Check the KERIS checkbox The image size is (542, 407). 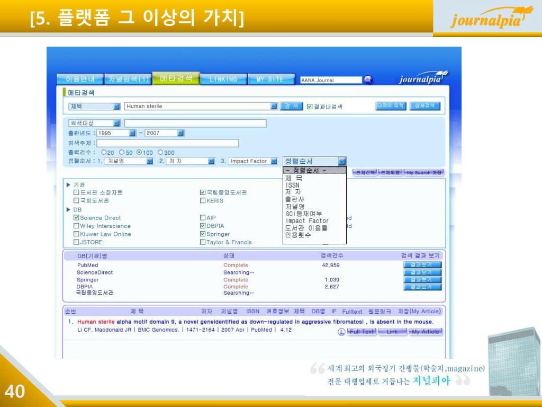[203, 200]
